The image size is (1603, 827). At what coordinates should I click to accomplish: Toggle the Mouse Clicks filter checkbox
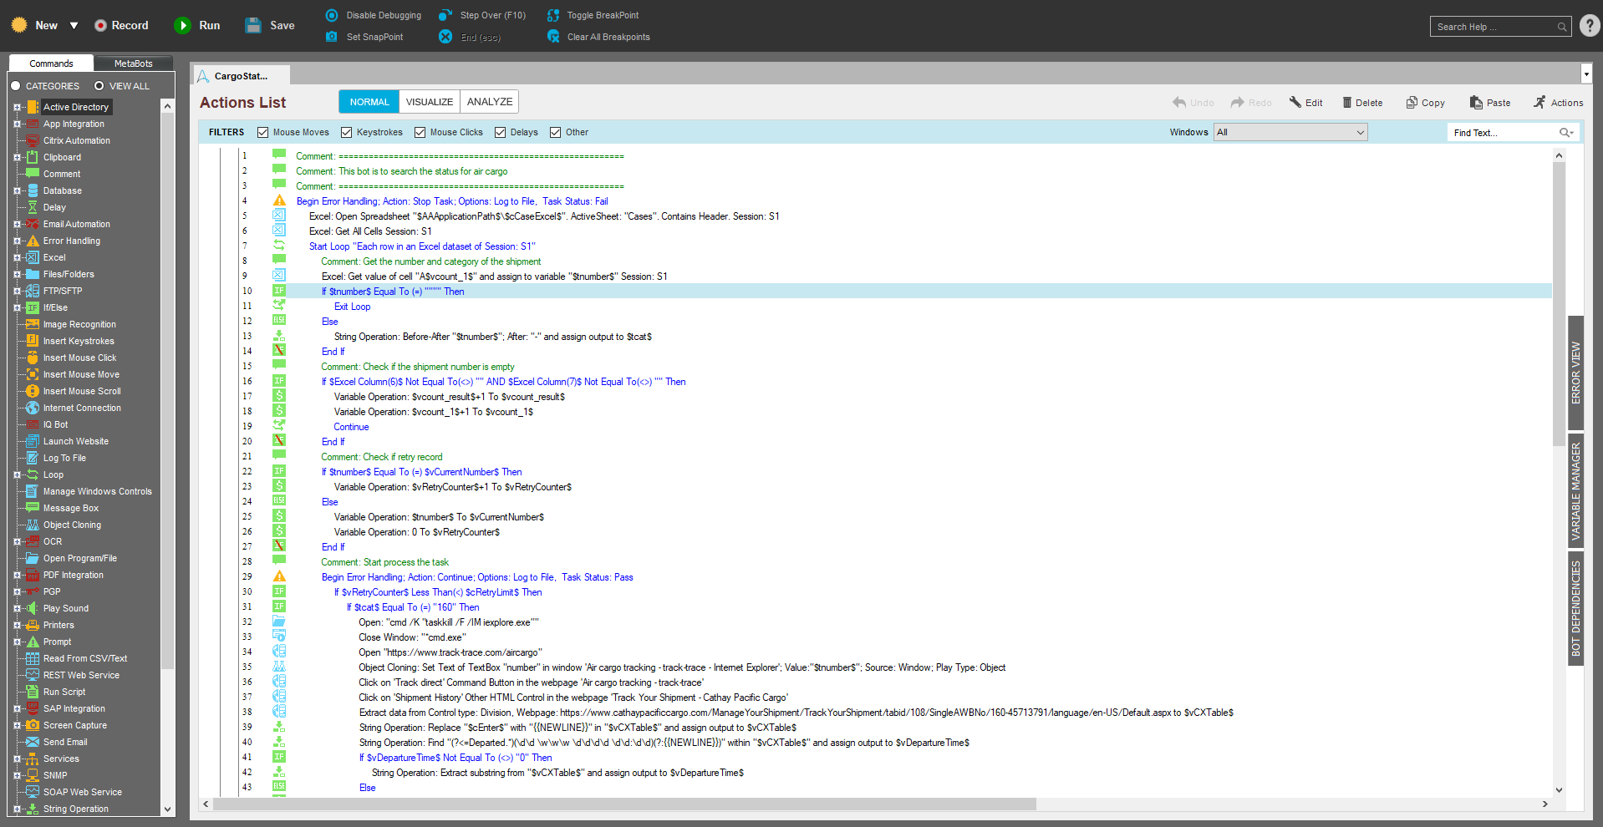pos(420,132)
